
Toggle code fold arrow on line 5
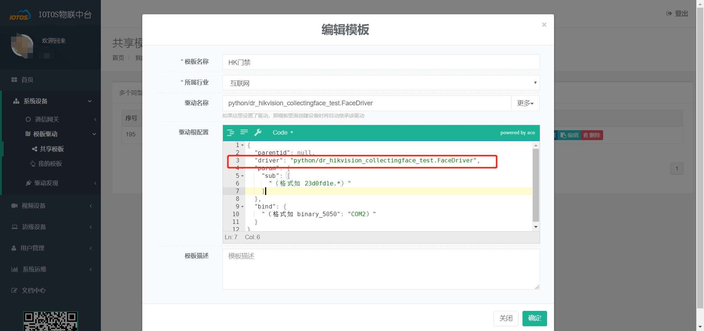click(x=242, y=176)
